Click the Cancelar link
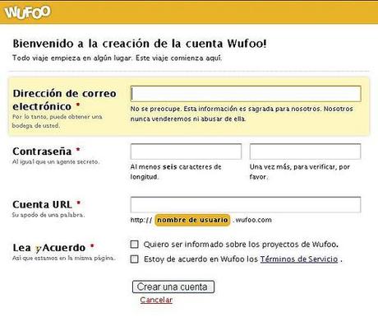The image size is (378, 322). pyautogui.click(x=156, y=300)
